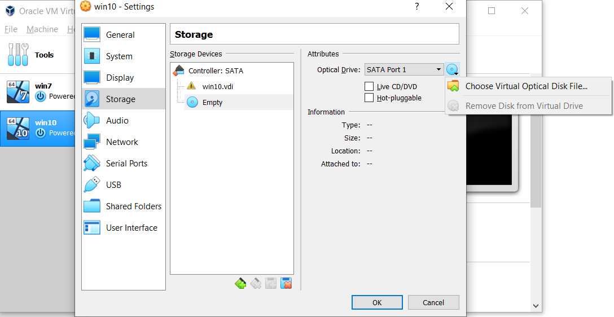
Task: Click the SATA controller icon
Action: (178, 71)
